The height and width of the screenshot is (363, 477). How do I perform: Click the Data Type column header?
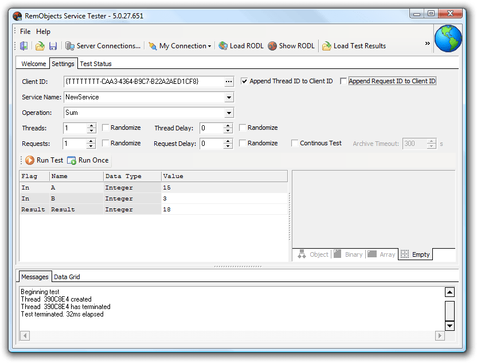coord(132,176)
